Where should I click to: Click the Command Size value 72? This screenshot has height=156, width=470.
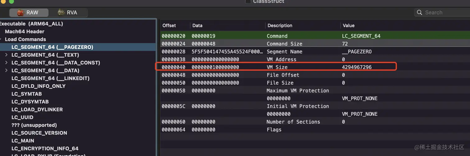coord(345,44)
